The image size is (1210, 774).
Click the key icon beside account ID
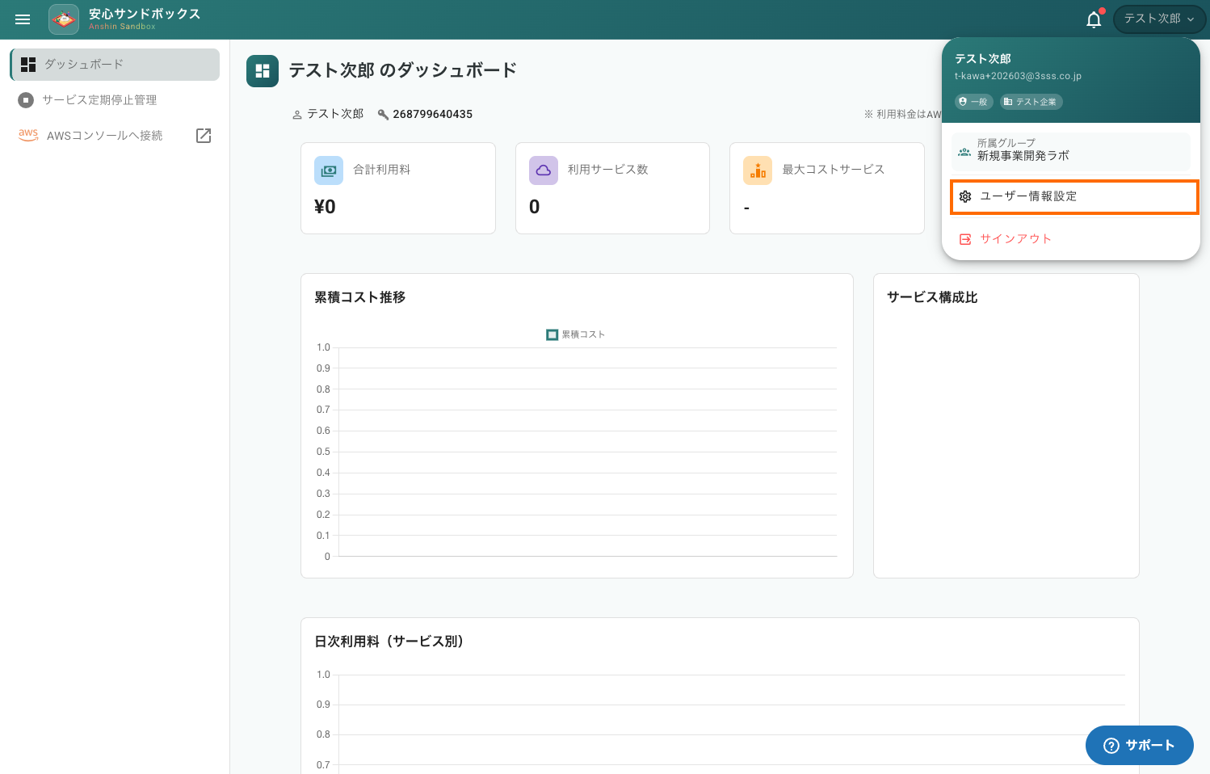coord(384,115)
